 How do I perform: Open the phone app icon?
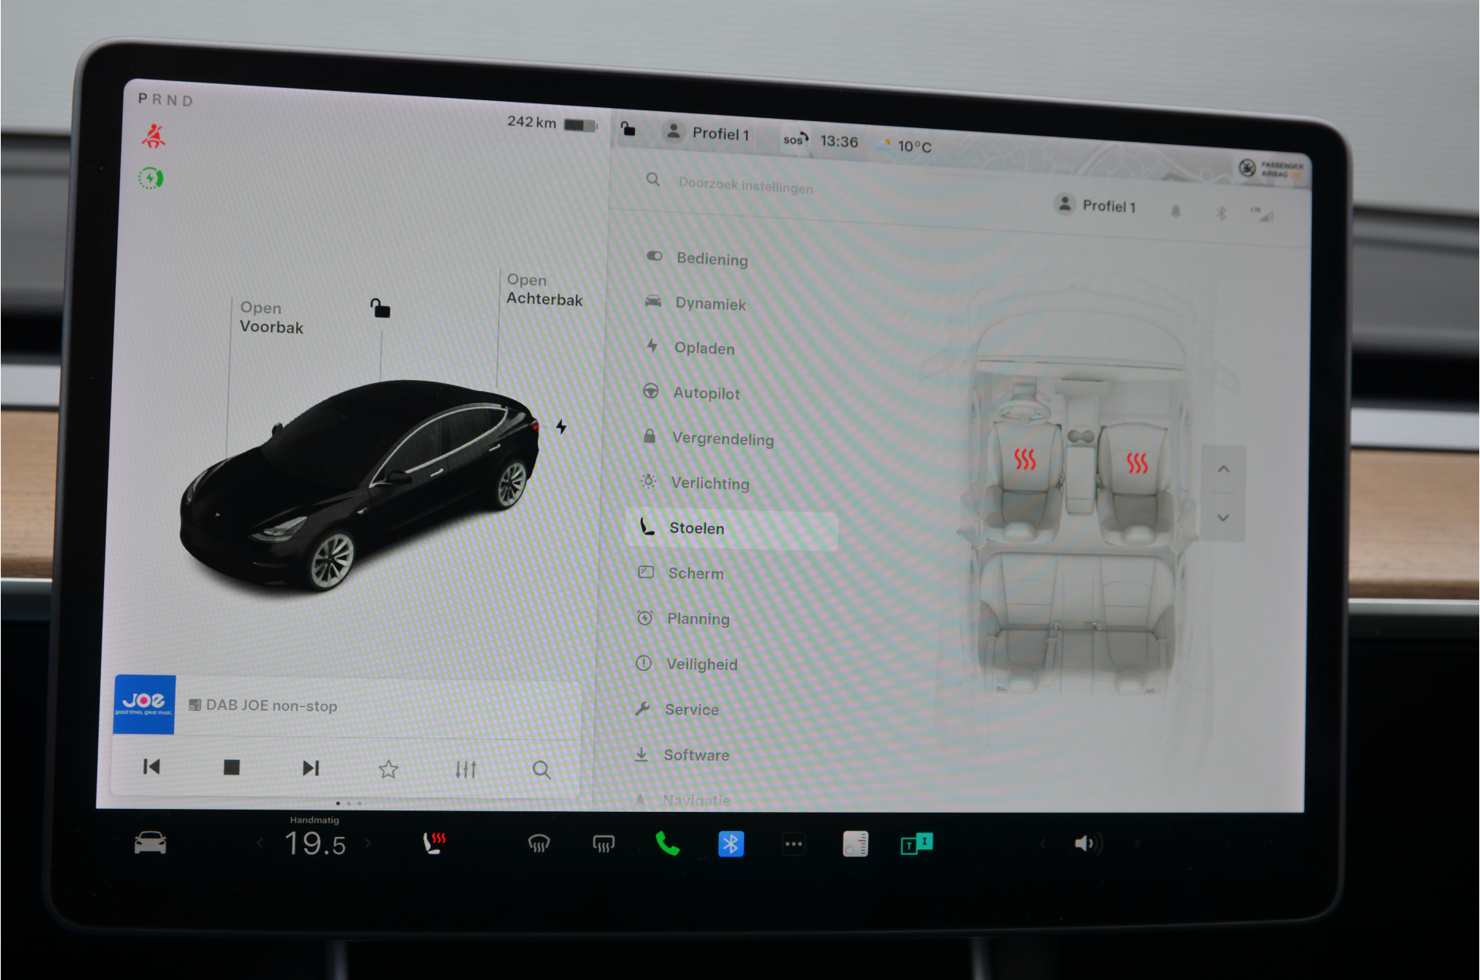tap(668, 844)
